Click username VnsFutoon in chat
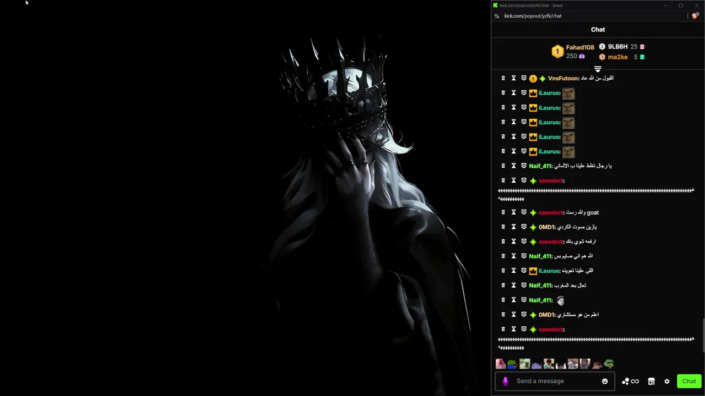Screen dimensions: 705x396 point(563,79)
